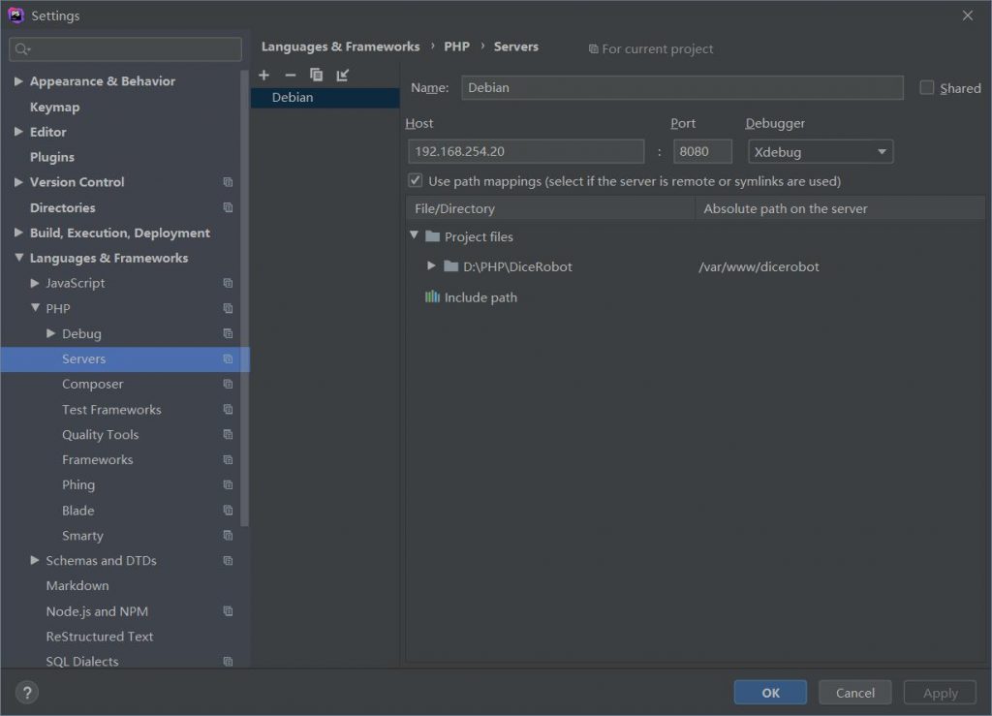Image resolution: width=992 pixels, height=716 pixels.
Task: Click project-level icon beside Directories
Action: pyautogui.click(x=229, y=207)
